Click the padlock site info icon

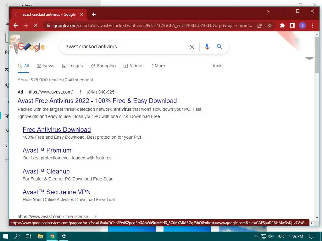pos(48,25)
